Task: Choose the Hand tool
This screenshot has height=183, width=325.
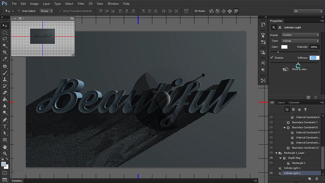Action: pyautogui.click(x=5, y=146)
